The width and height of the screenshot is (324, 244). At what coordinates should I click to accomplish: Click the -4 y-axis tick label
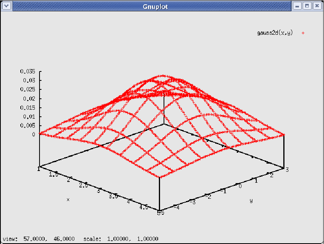(x=176, y=207)
